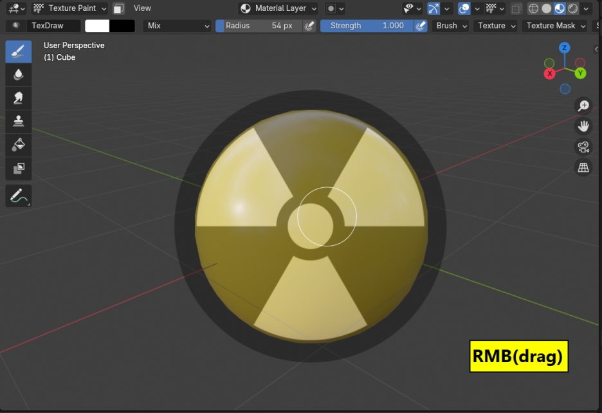This screenshot has width=602, height=413.
Task: Select the Mask tool
Action: click(x=19, y=169)
